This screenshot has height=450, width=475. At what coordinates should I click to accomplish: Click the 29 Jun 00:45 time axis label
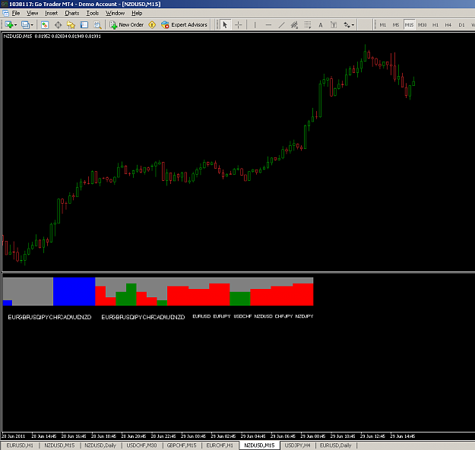coord(193,436)
